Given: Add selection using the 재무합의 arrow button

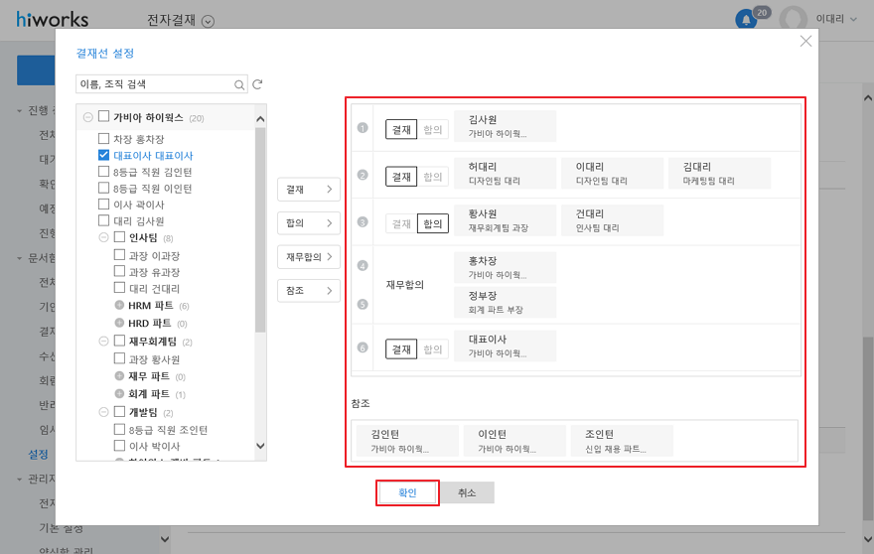Looking at the screenshot, I should (308, 258).
